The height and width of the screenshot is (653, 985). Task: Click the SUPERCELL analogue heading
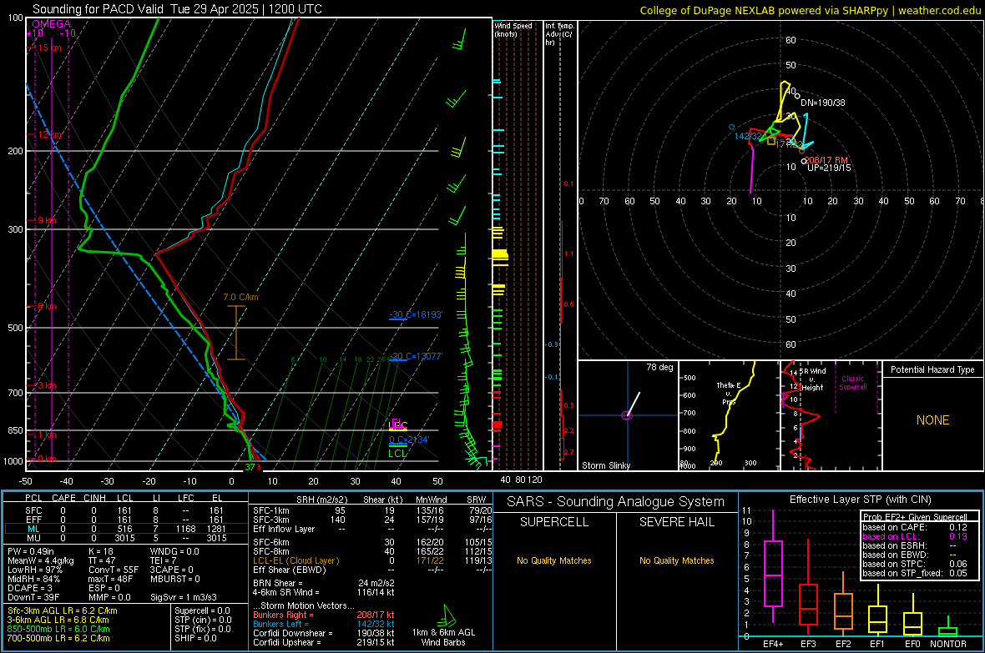pyautogui.click(x=554, y=522)
